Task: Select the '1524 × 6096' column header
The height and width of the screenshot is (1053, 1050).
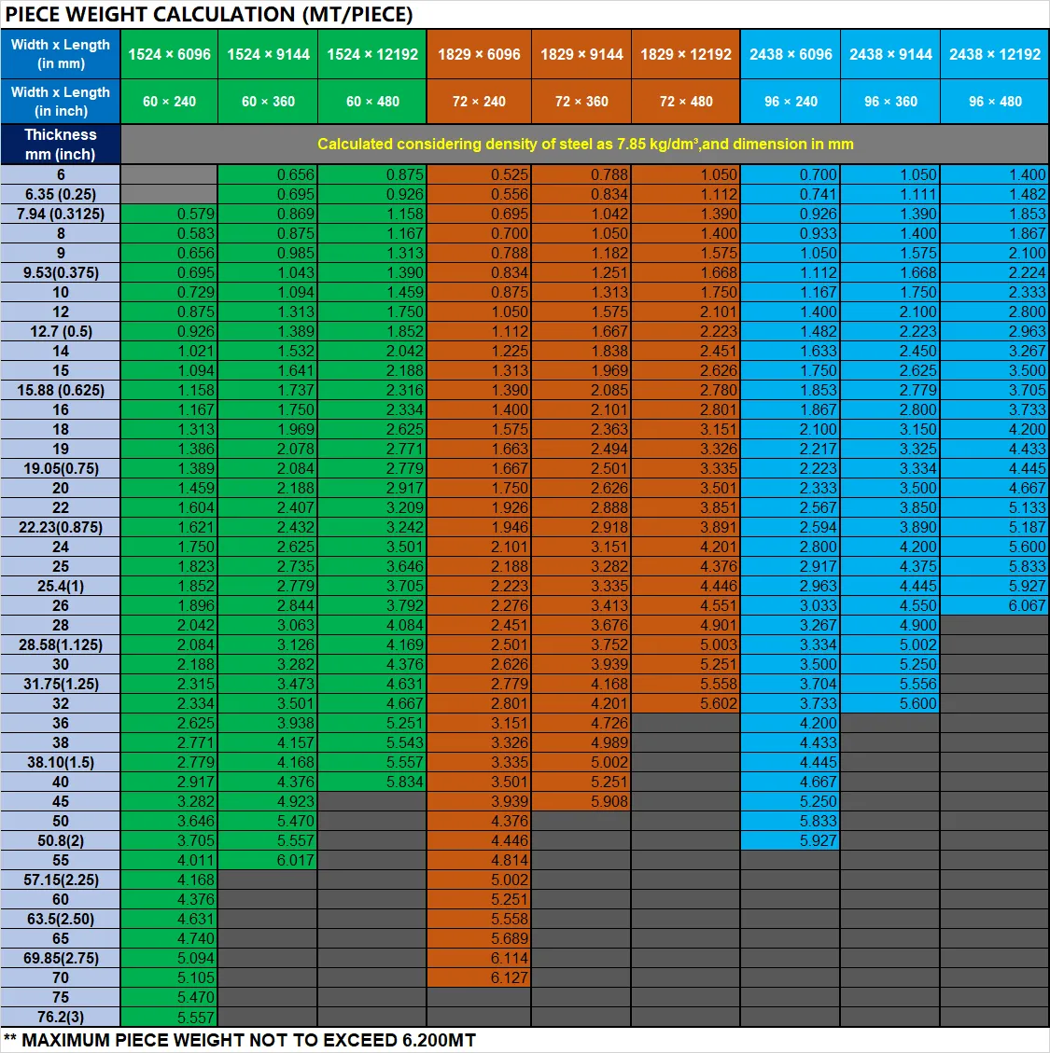Action: click(169, 54)
